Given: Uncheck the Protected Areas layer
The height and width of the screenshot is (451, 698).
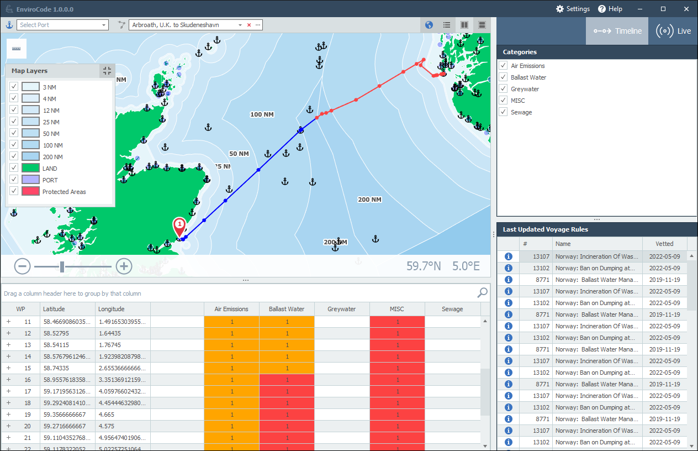Looking at the screenshot, I should (14, 191).
